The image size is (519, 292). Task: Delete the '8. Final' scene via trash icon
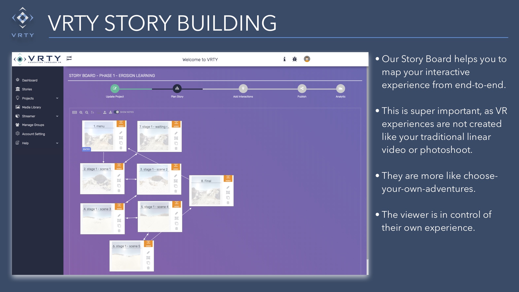pos(228,203)
